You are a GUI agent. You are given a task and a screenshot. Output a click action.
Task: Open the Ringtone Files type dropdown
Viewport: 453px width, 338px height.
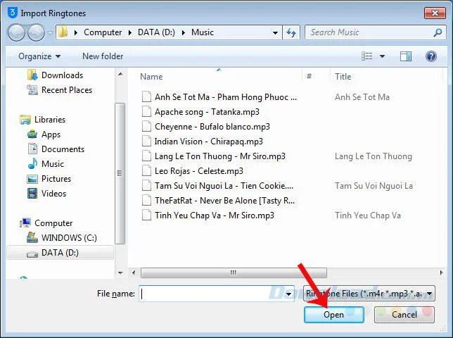pos(369,294)
